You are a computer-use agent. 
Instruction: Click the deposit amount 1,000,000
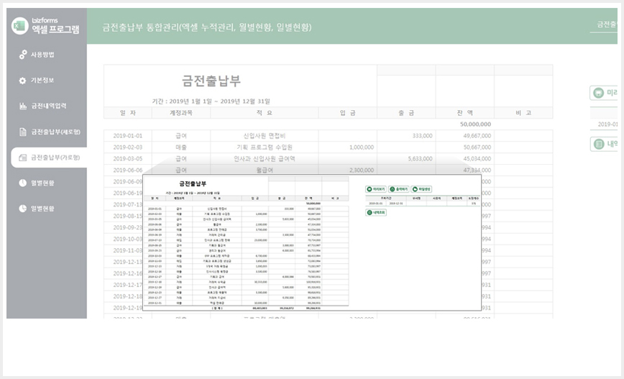coord(362,147)
